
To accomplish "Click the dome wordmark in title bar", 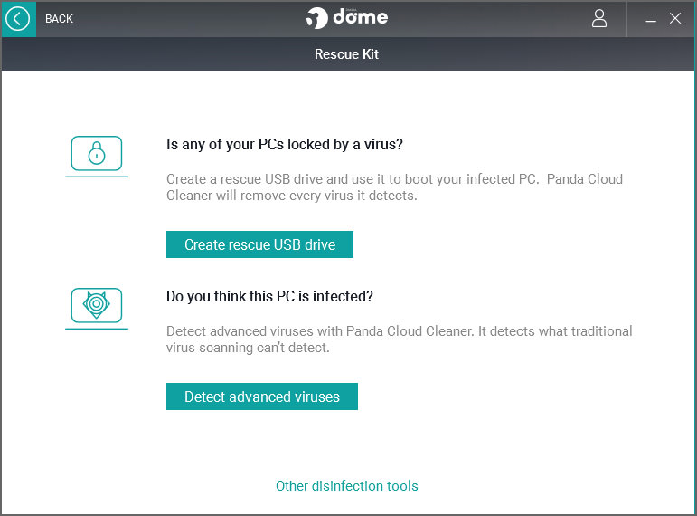I will click(x=361, y=17).
